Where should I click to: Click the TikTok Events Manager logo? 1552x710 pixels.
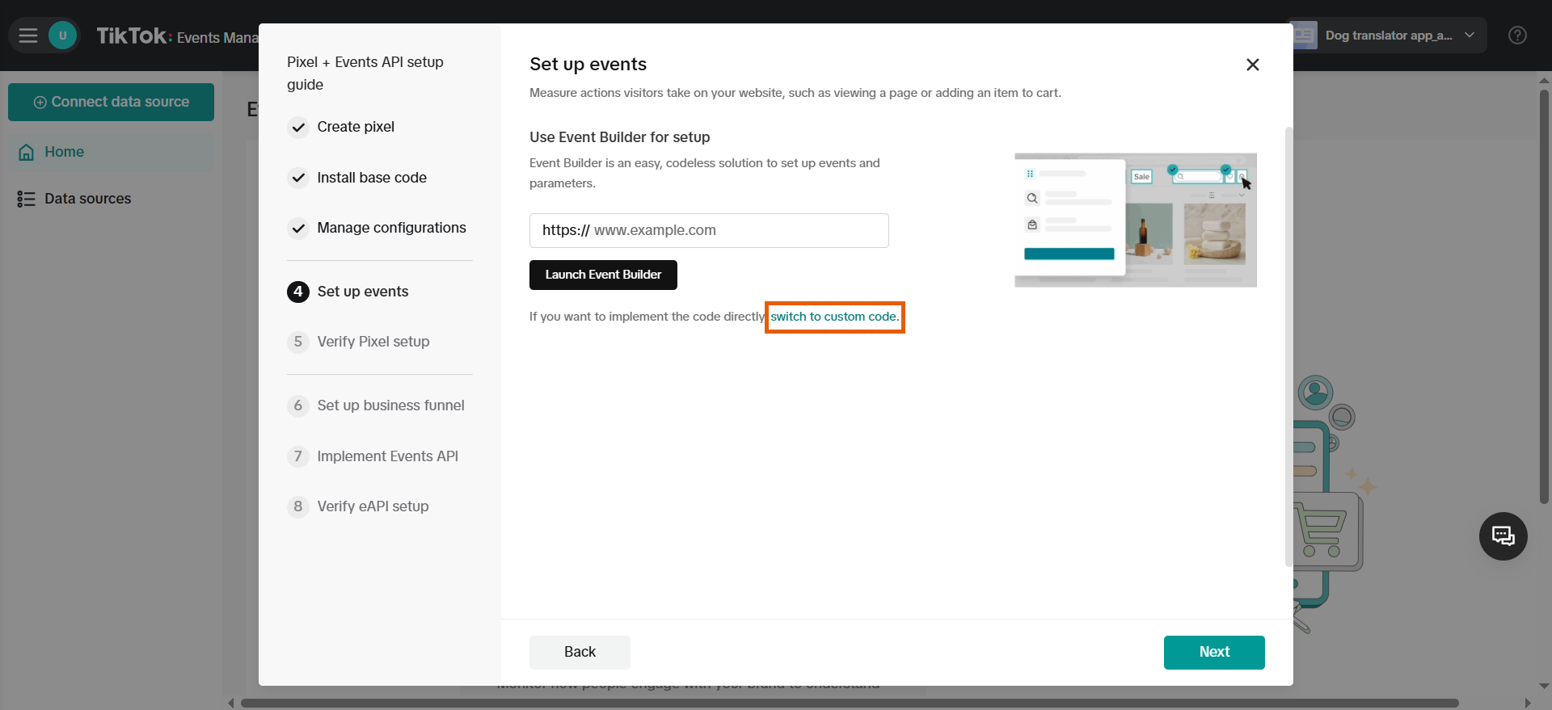(177, 36)
